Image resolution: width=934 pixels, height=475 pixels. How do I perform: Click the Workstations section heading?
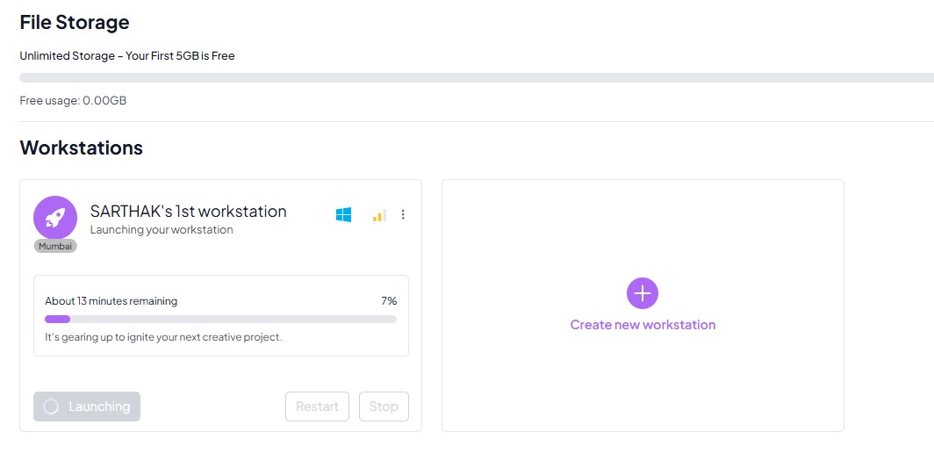[x=81, y=148]
